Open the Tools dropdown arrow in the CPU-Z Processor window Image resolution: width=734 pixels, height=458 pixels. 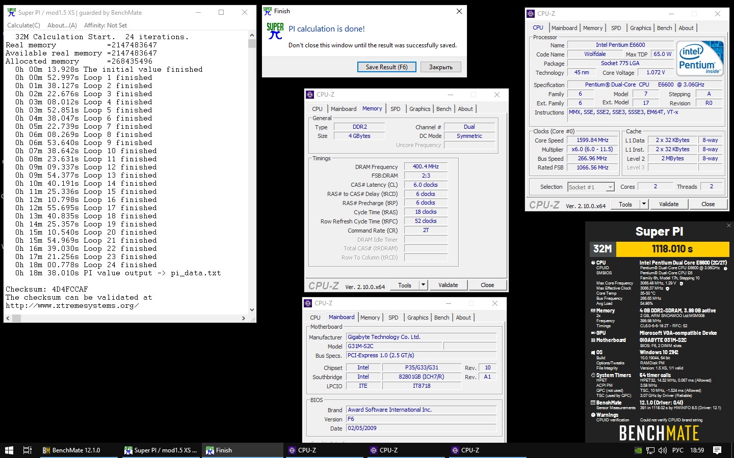644,204
